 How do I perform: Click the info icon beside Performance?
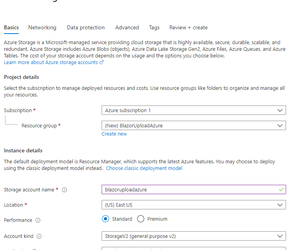pyautogui.click(x=38, y=220)
